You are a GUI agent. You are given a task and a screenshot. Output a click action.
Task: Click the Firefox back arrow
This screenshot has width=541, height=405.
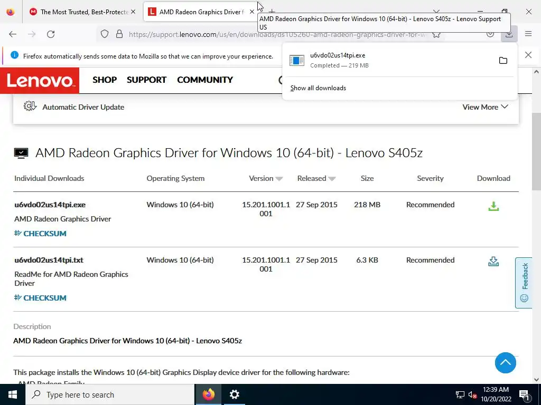[13, 34]
